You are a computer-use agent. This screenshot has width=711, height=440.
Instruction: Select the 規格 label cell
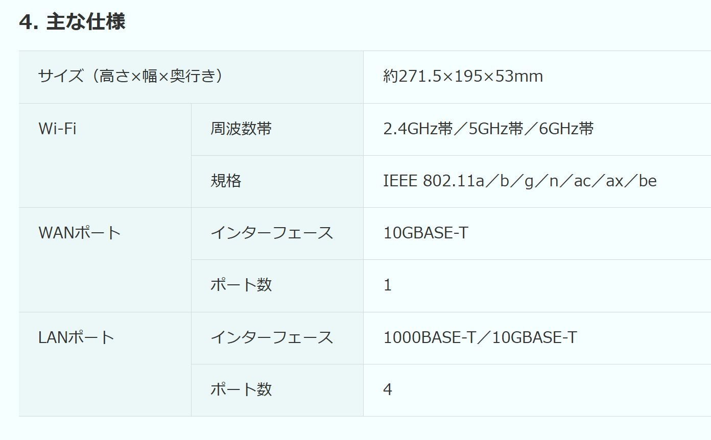(226, 181)
